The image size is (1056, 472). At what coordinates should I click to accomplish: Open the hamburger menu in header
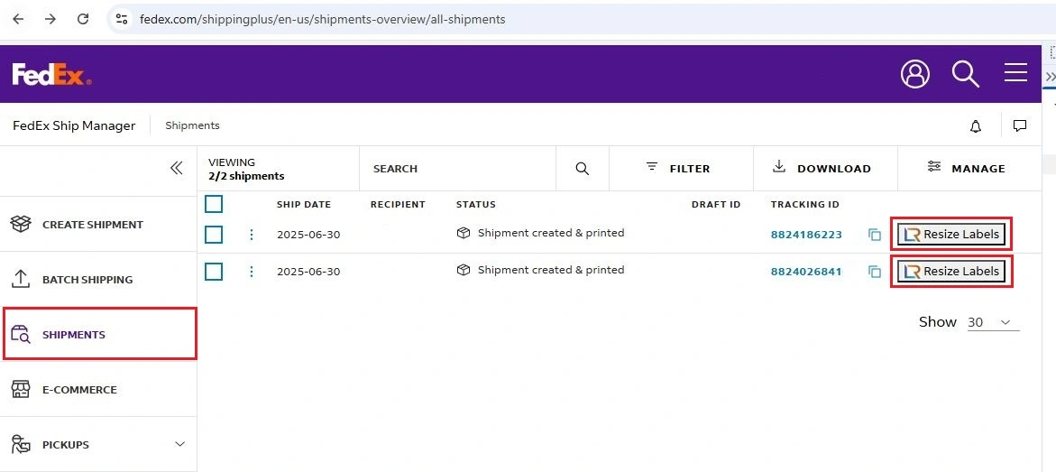tap(1015, 73)
